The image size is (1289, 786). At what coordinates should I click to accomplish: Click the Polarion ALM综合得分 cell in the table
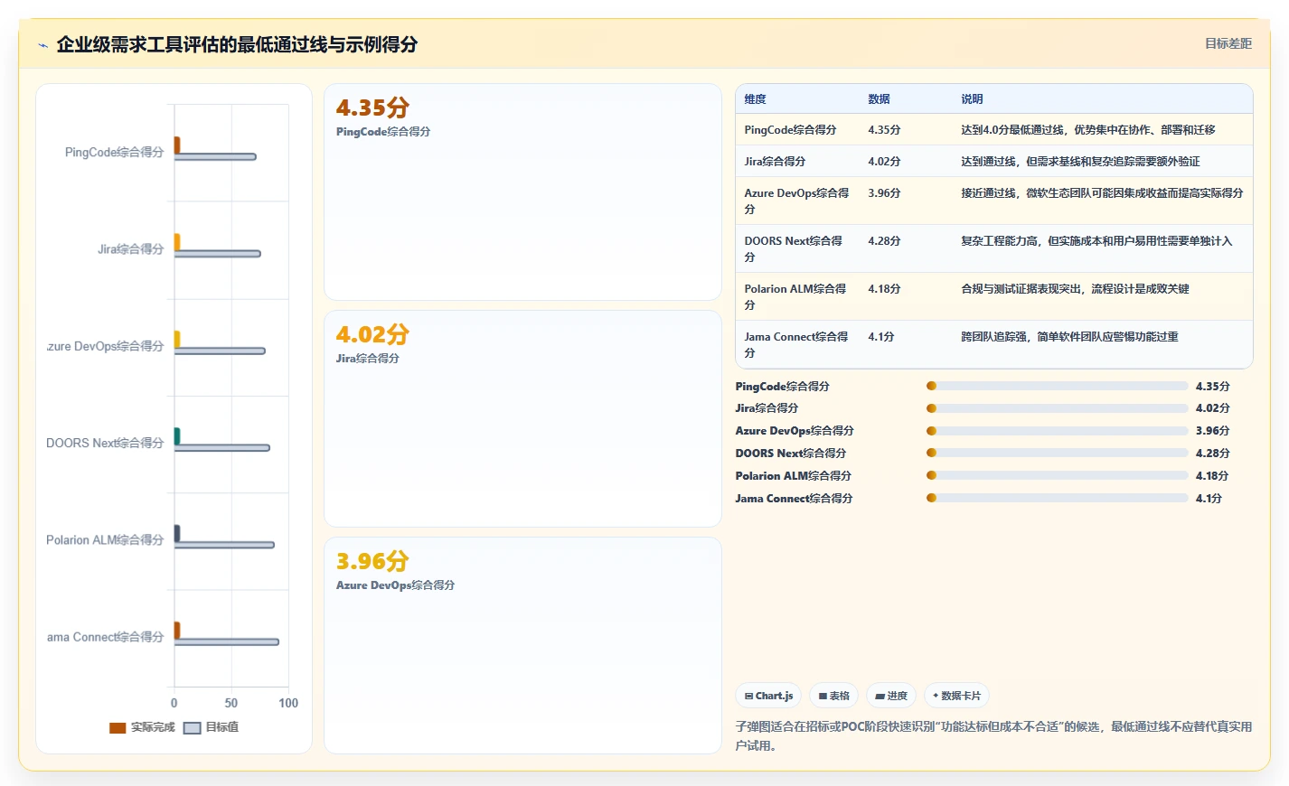(795, 296)
